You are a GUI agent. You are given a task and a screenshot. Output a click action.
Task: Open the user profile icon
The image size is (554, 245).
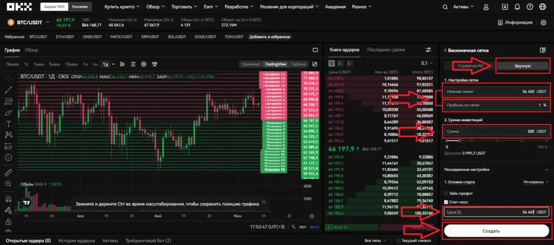[486, 6]
